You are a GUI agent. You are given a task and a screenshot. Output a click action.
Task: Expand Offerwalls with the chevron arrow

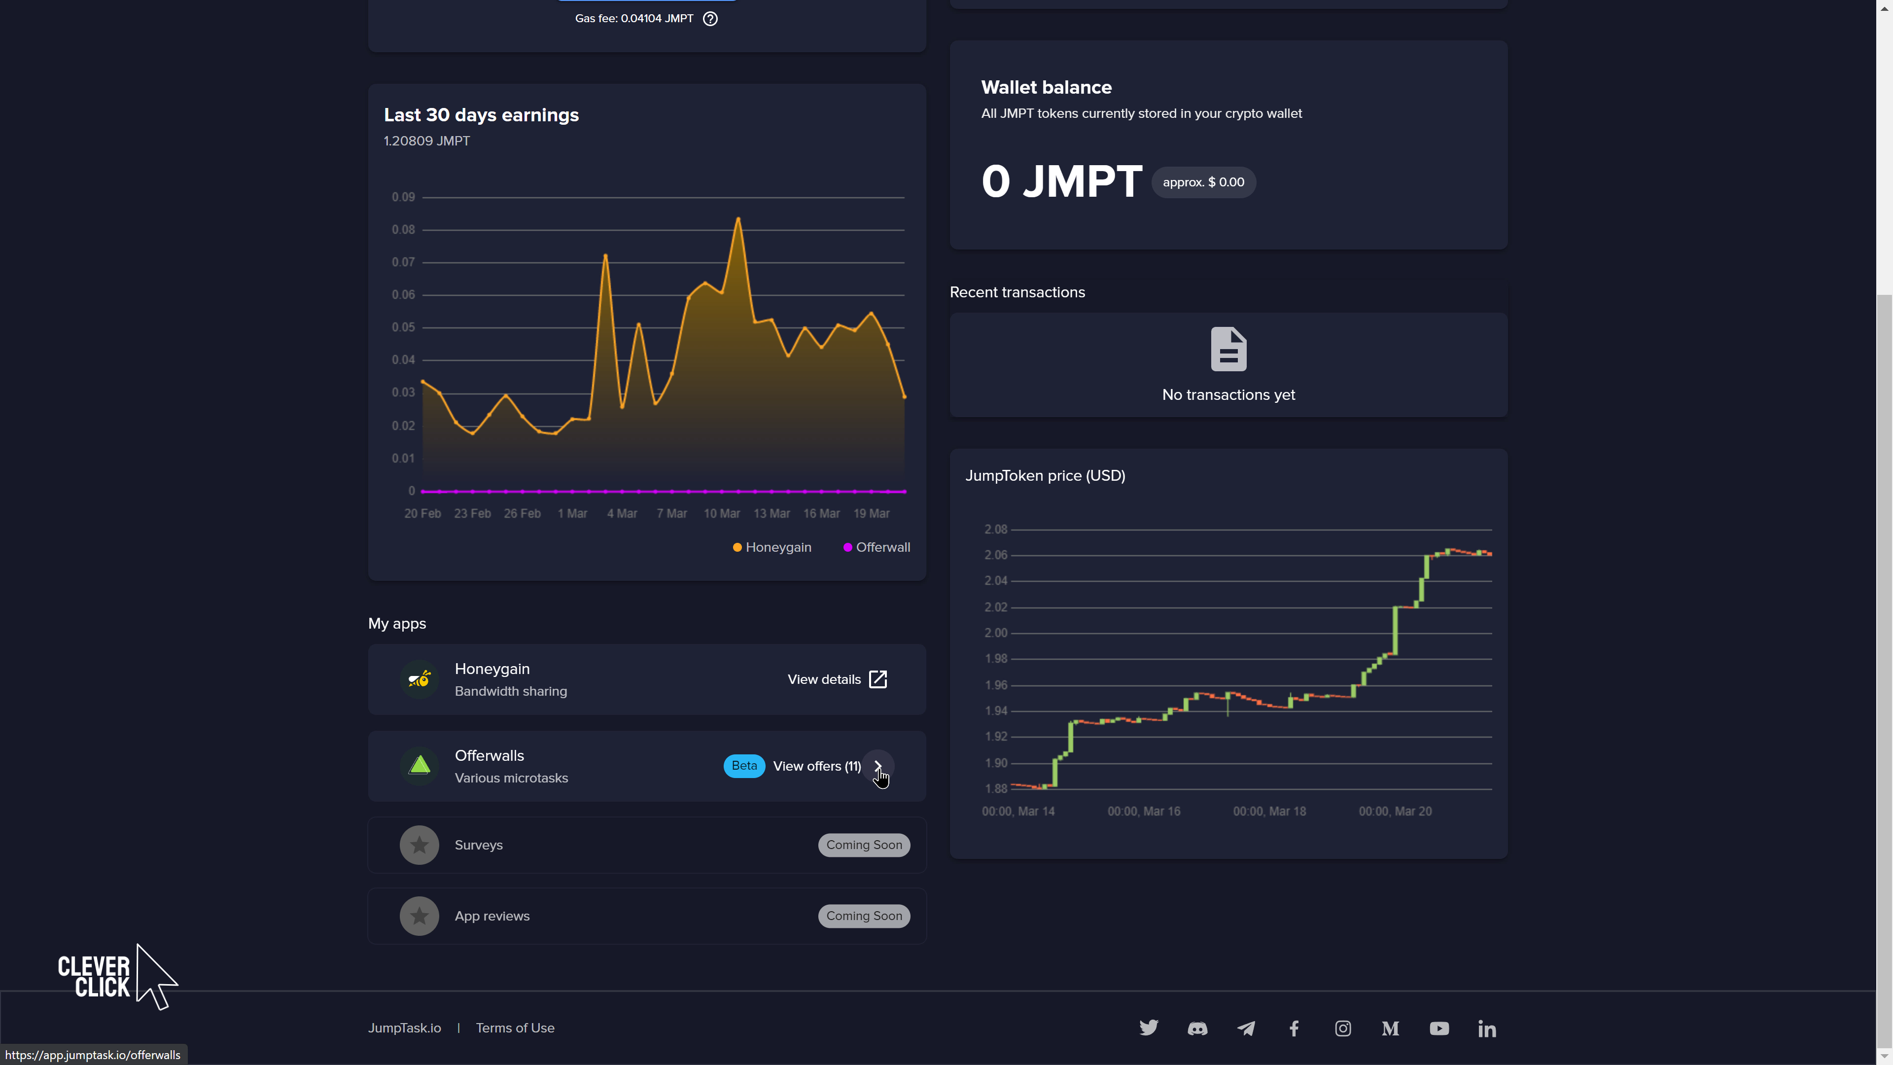(878, 766)
